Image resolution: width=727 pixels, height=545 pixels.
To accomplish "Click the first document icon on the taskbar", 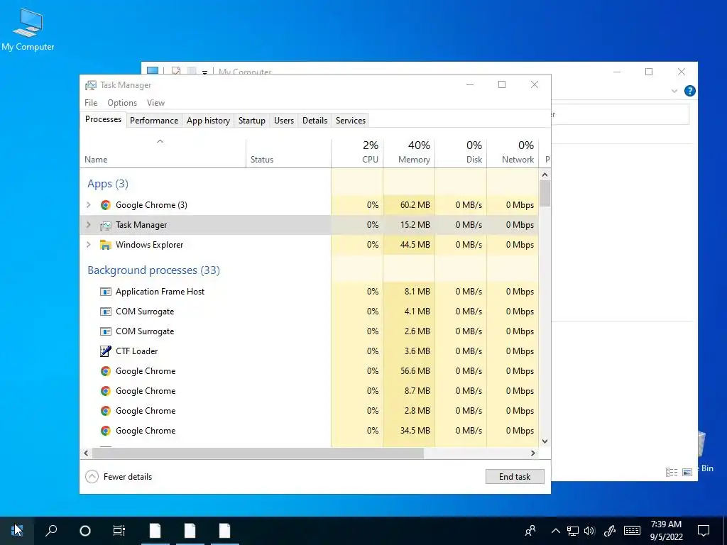I will [x=155, y=531].
